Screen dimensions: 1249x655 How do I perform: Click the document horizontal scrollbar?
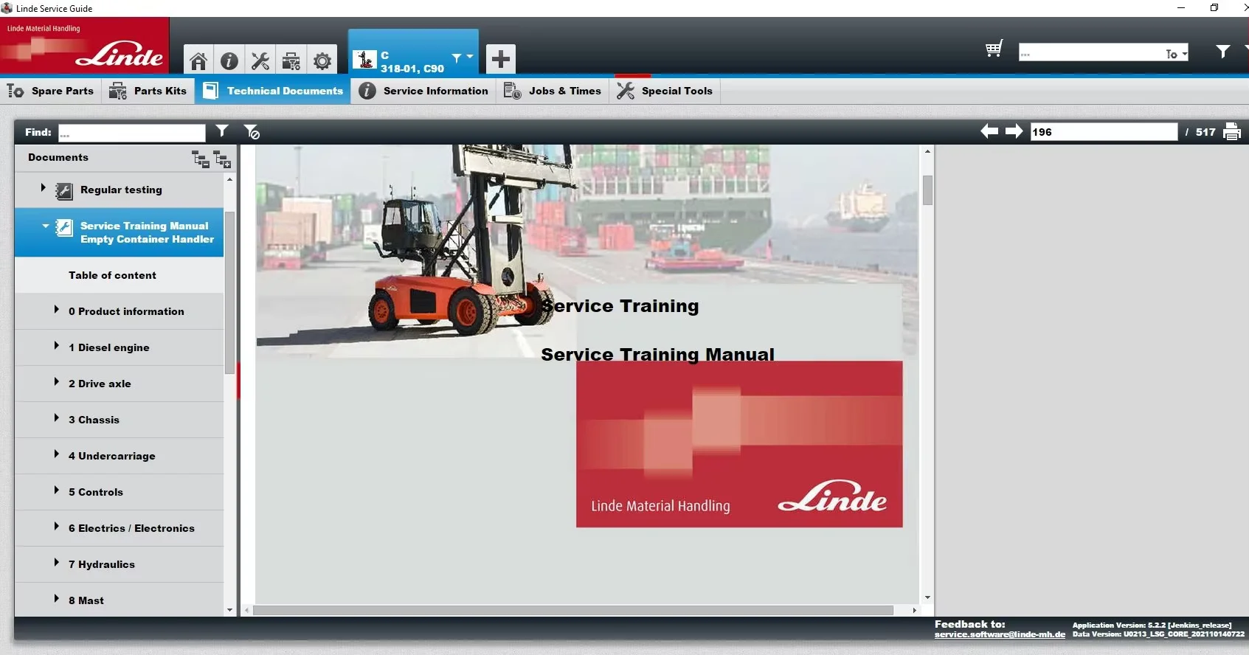coord(573,611)
